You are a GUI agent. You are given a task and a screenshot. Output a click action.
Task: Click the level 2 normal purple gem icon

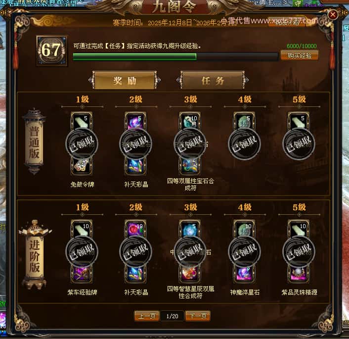click(135, 122)
